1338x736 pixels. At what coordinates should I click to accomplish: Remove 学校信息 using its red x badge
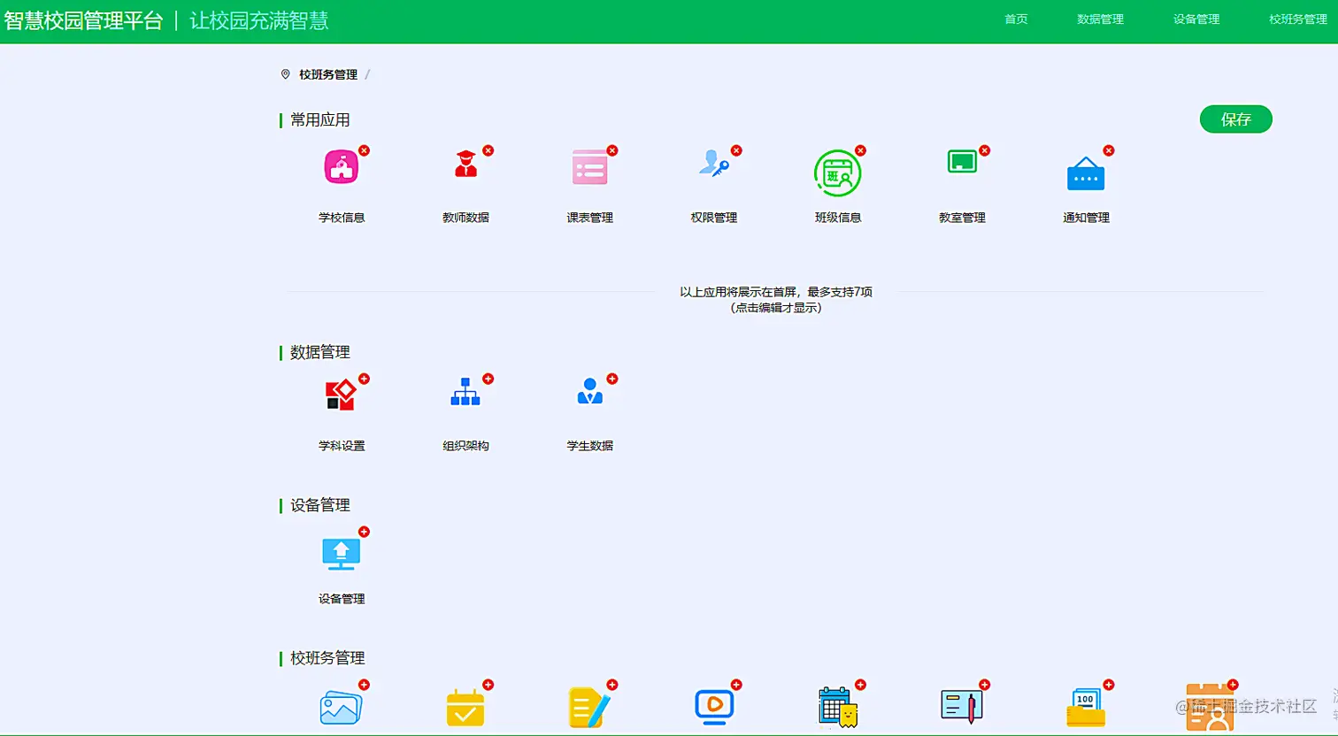364,150
